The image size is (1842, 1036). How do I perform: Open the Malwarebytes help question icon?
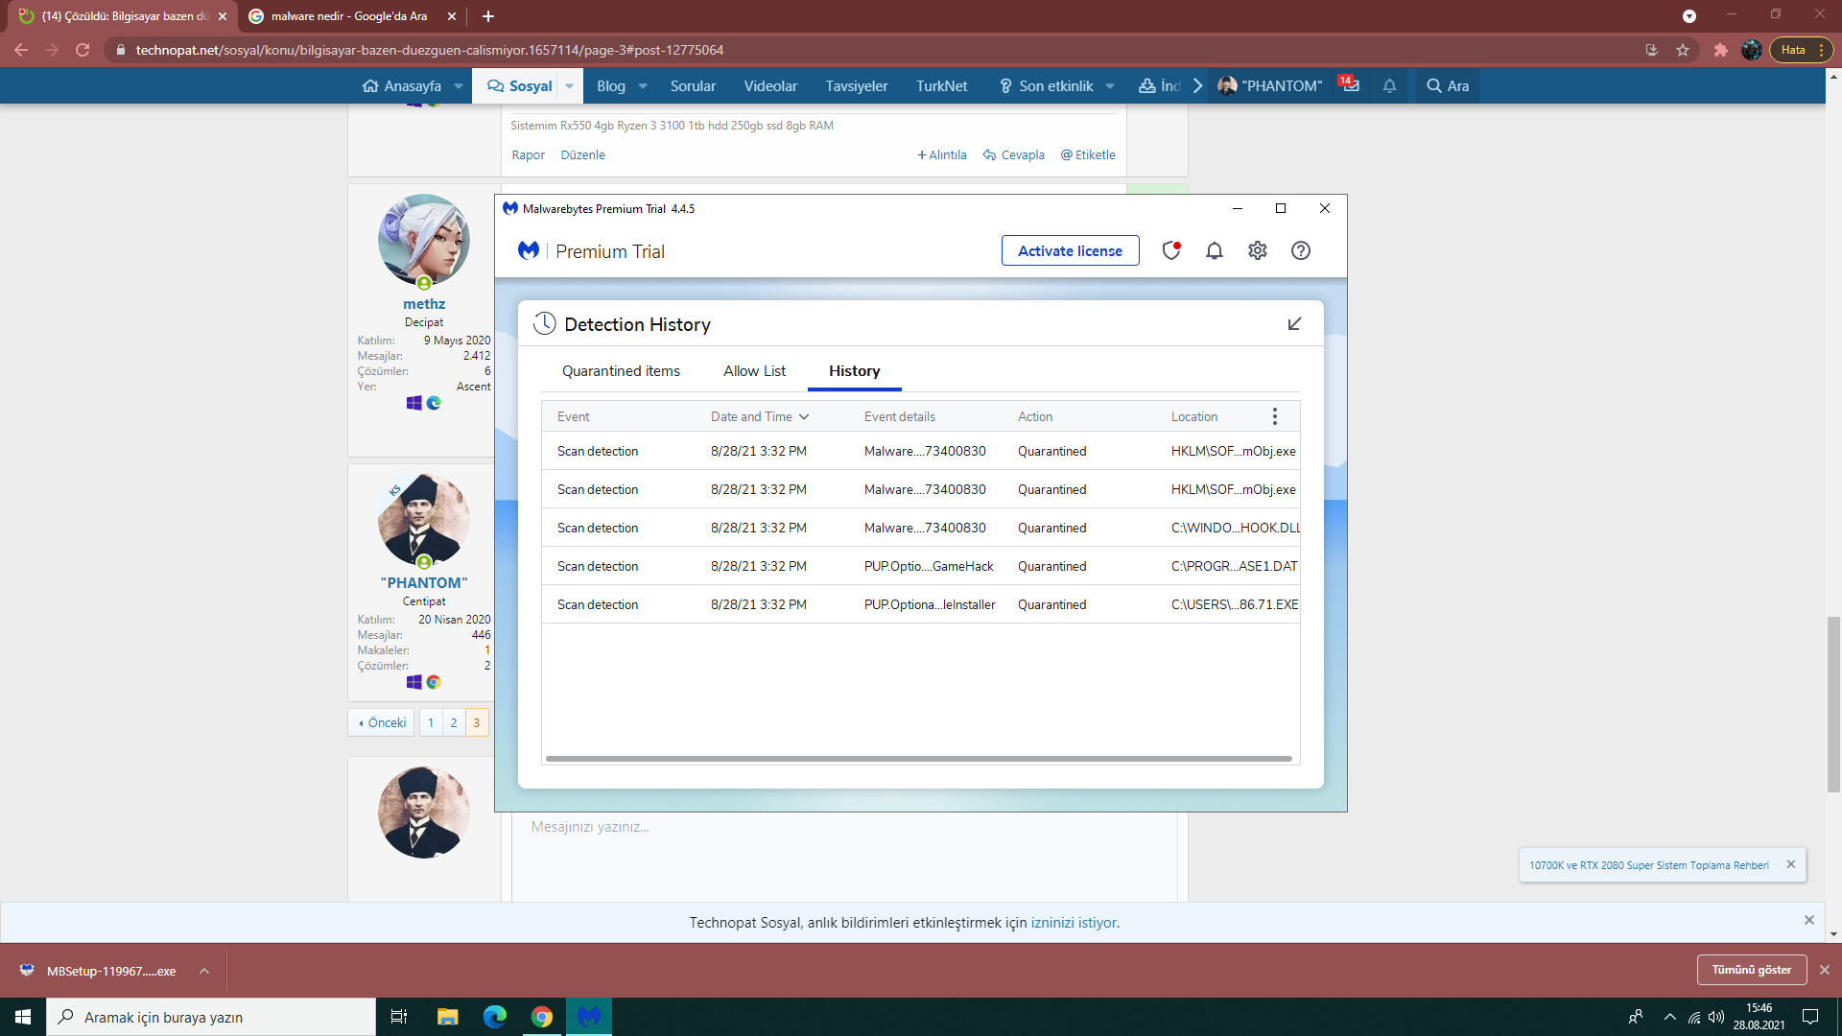[1300, 250]
